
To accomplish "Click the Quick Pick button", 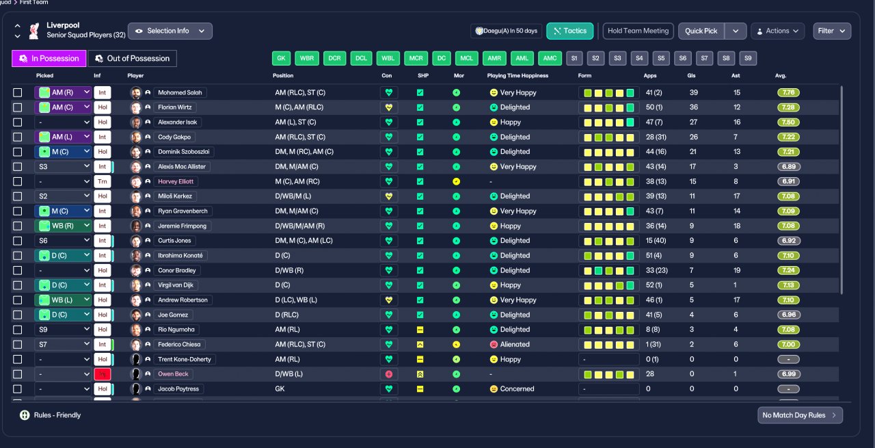I will [701, 31].
